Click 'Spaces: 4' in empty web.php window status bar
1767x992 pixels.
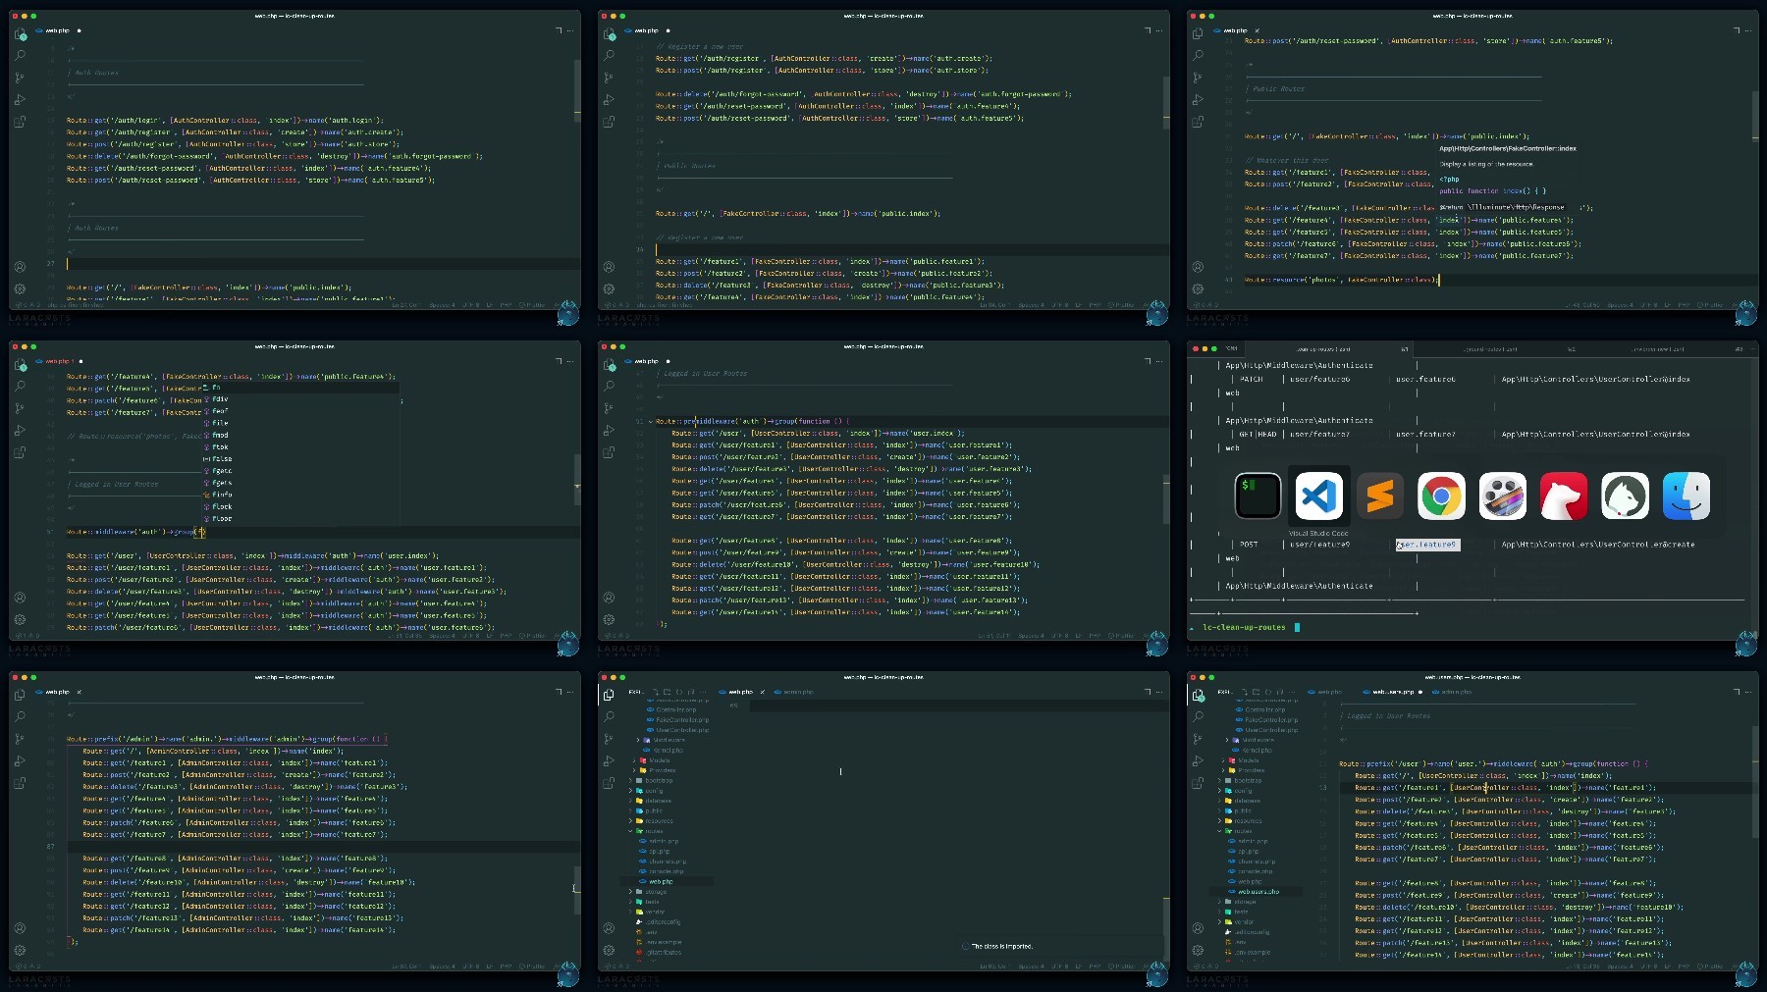point(1031,966)
